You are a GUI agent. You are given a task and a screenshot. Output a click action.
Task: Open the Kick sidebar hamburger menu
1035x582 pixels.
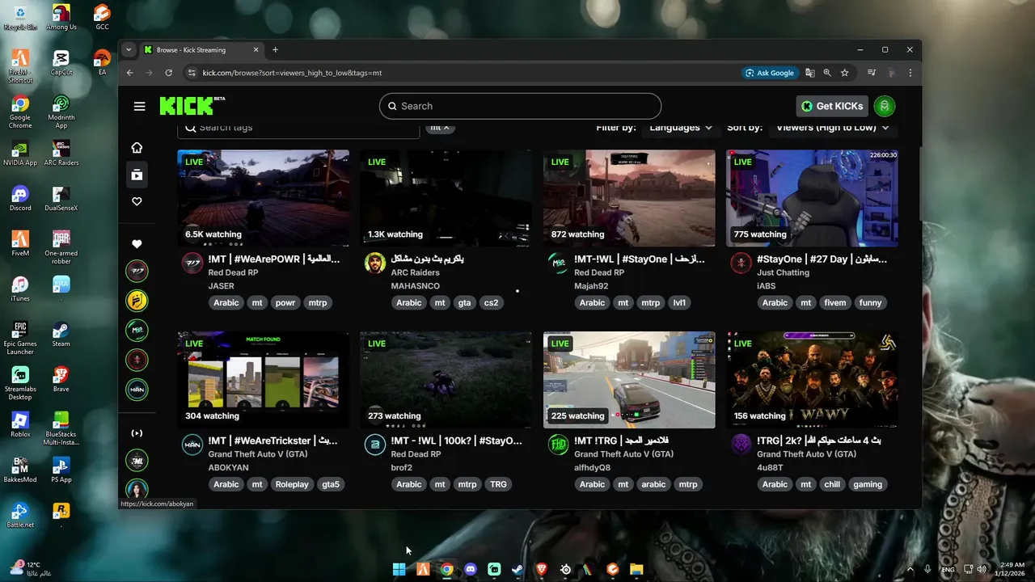pyautogui.click(x=139, y=106)
